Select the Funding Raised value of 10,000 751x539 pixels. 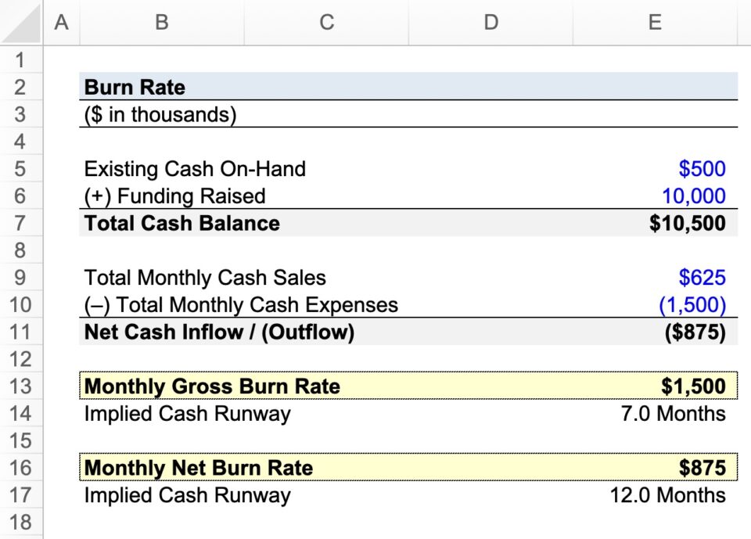coord(654,196)
